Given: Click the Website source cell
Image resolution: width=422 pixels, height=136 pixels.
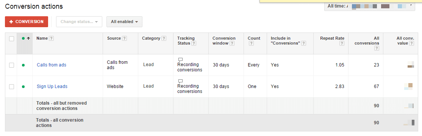Looking at the screenshot, I should 115,87.
